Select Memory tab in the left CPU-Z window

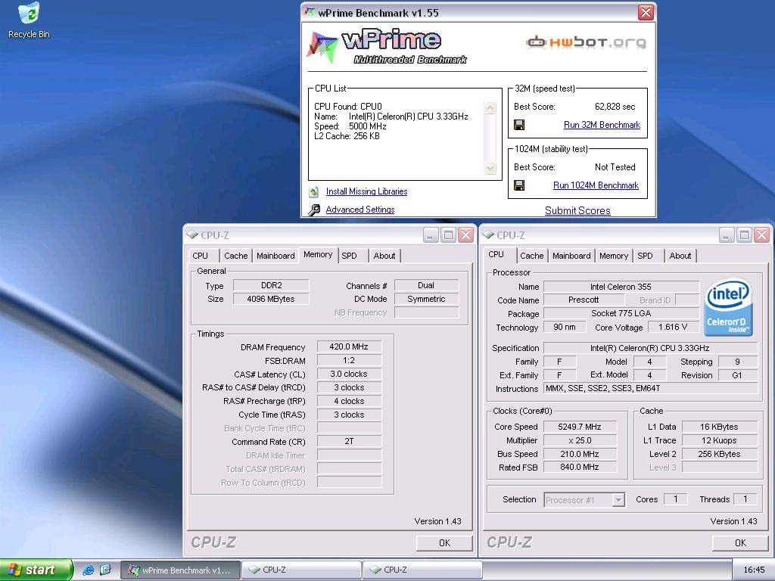point(318,254)
